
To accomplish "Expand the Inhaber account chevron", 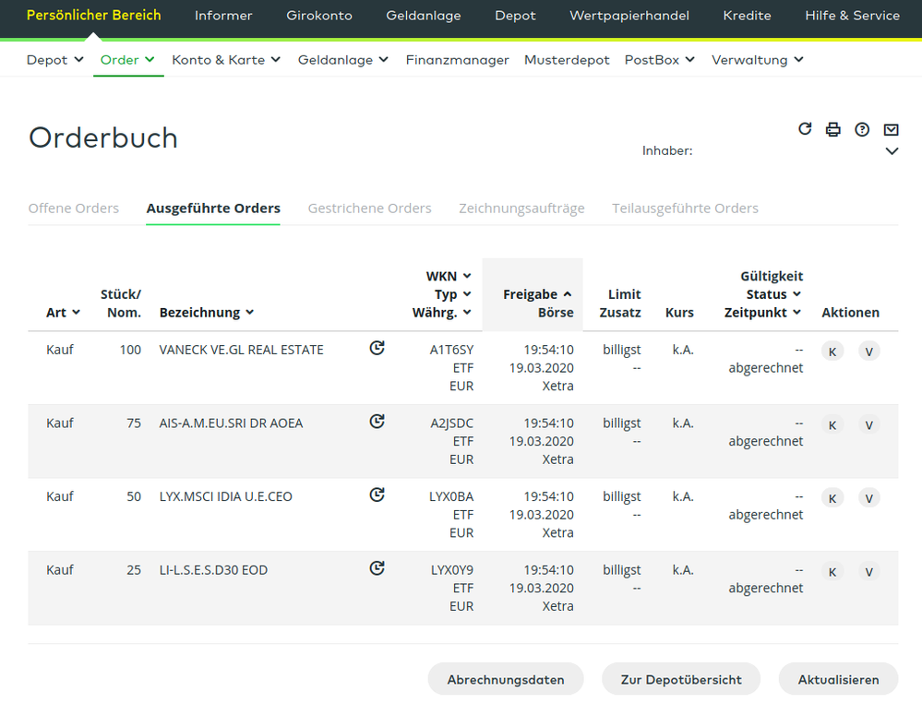I will click(892, 151).
